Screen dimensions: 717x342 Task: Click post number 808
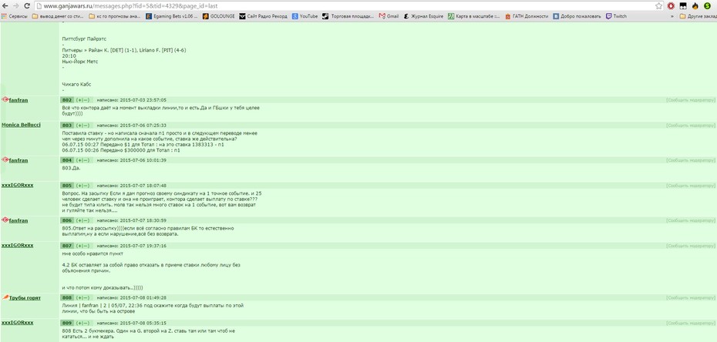(67, 297)
